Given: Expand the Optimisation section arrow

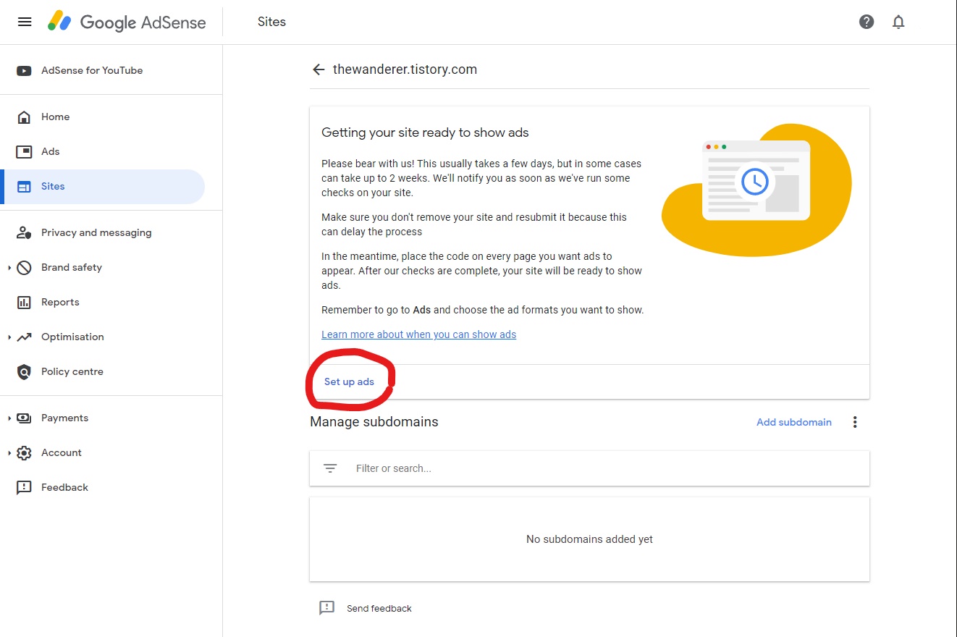Looking at the screenshot, I should point(9,337).
